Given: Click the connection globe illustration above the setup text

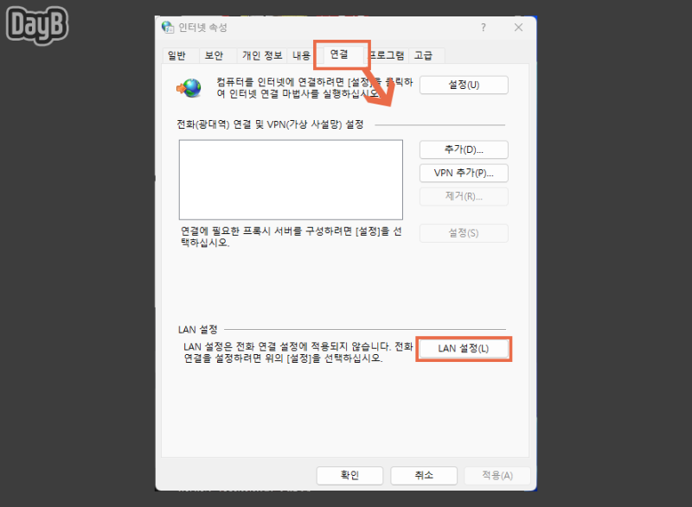Looking at the screenshot, I should (190, 87).
